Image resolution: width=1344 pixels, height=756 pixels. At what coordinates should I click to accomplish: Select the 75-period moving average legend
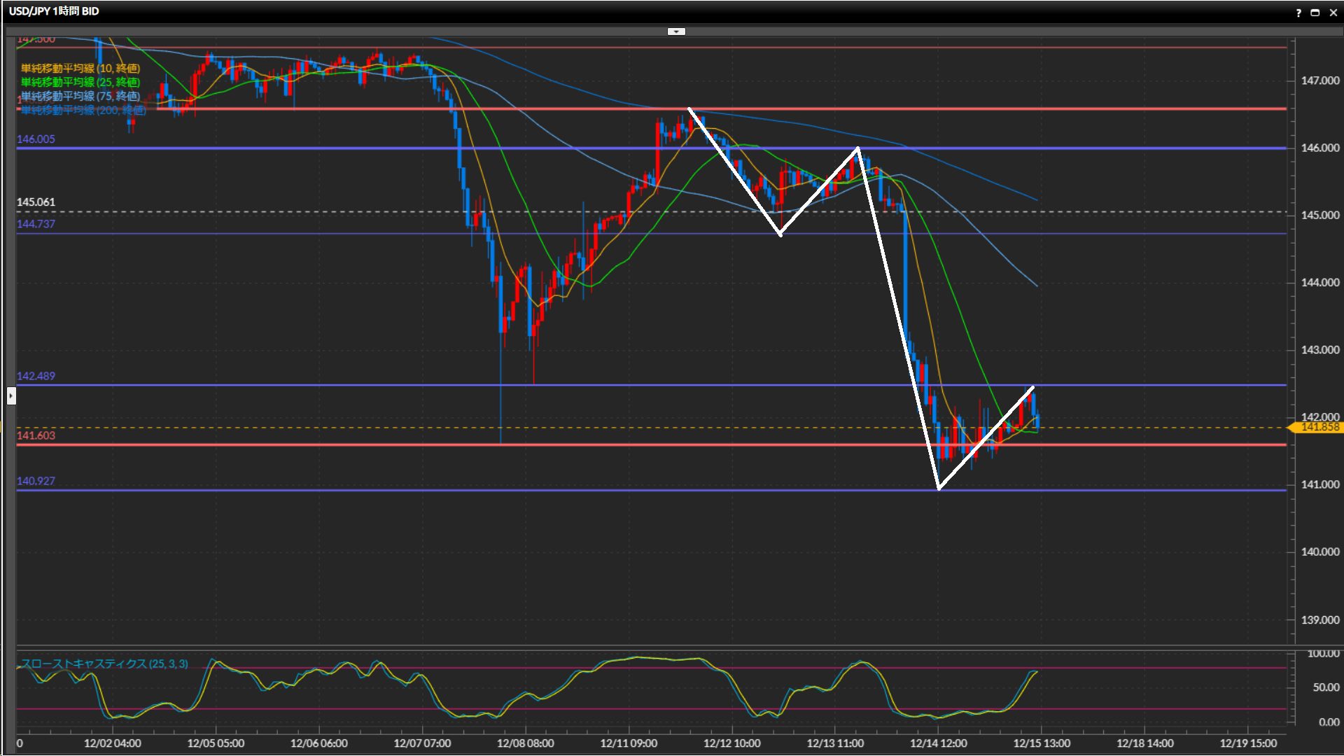[80, 96]
